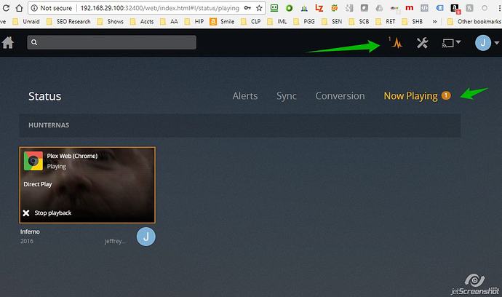This screenshot has height=297, width=502.
Task: Switch to the Conversion tab
Action: tap(340, 96)
